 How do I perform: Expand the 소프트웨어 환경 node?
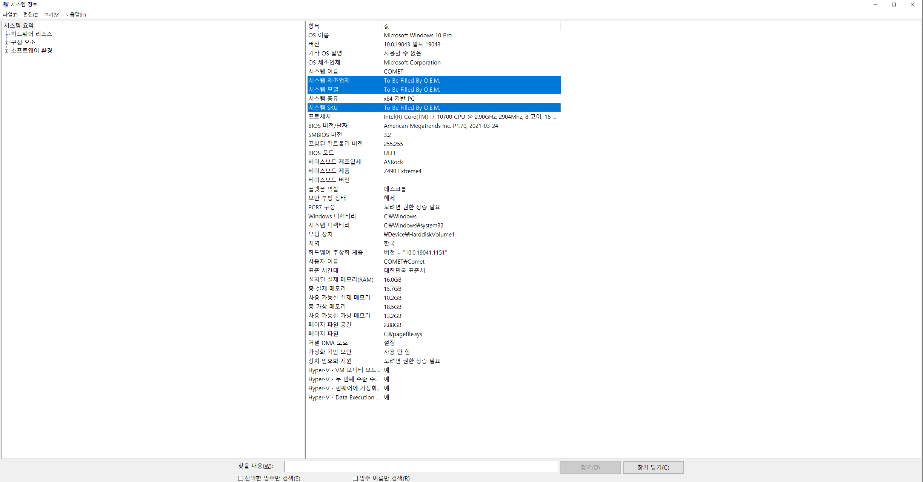[x=6, y=51]
